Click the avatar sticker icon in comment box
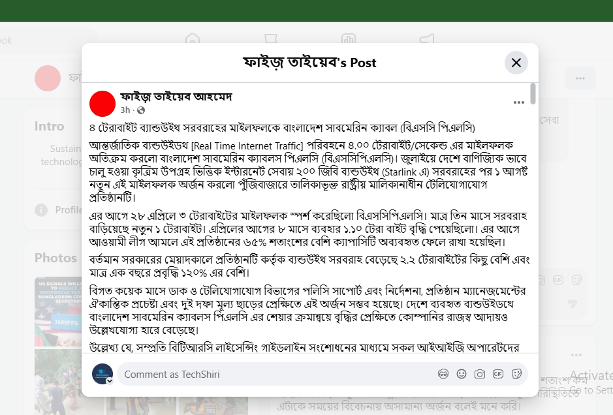 click(x=443, y=374)
